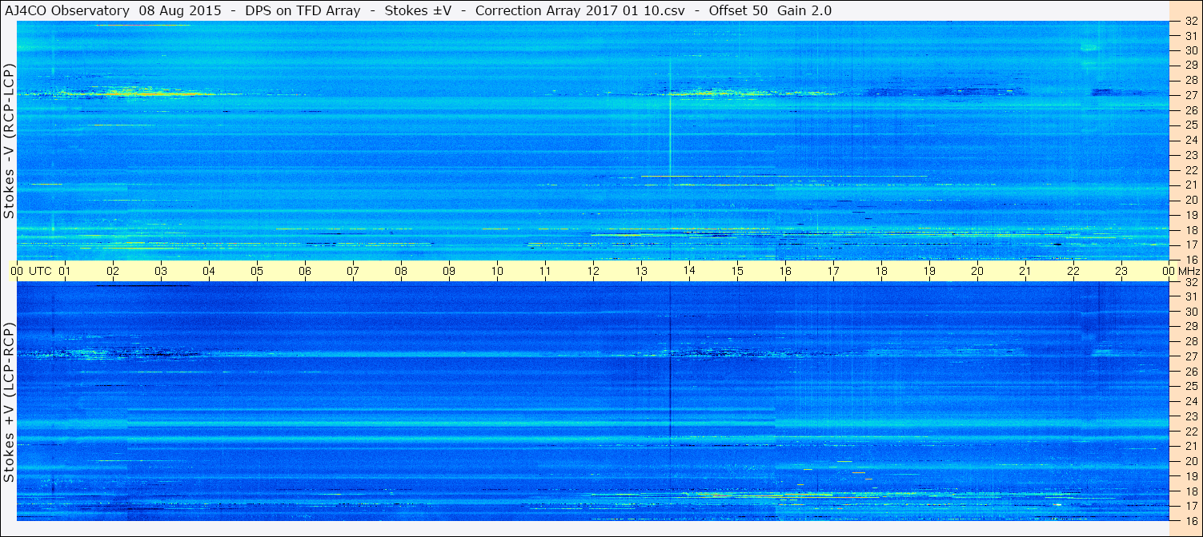Select the 15 hour marker on UTC axis

737,271
